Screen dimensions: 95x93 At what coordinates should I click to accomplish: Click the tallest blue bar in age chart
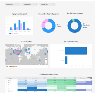tap(20, 25)
